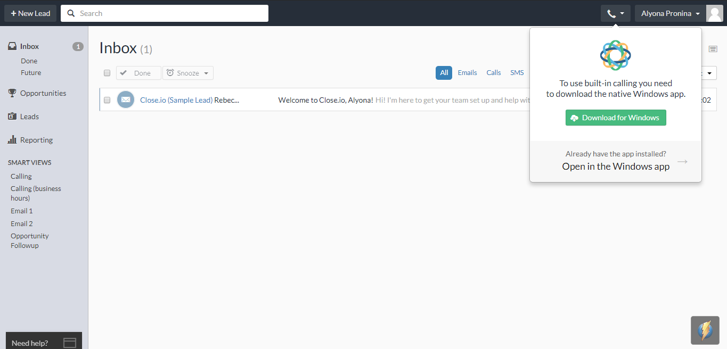
Task: Switch to the Emails filter tab
Action: tap(467, 72)
